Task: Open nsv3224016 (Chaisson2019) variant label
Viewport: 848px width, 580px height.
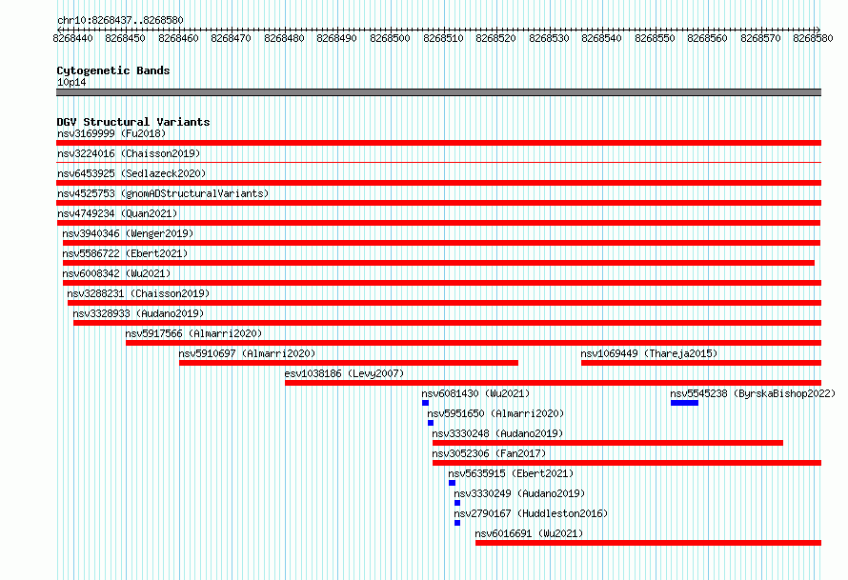Action: (x=129, y=153)
